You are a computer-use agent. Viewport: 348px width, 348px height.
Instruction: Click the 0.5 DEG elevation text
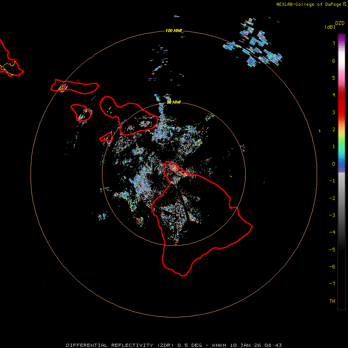point(190,345)
